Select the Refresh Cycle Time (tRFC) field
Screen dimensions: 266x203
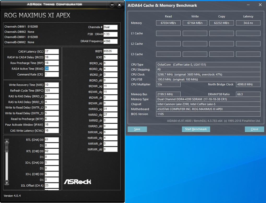[x=52, y=91]
